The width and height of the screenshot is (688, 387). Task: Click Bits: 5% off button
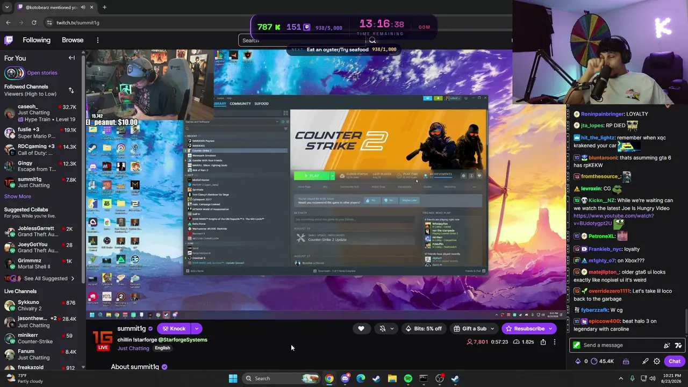[424, 328]
